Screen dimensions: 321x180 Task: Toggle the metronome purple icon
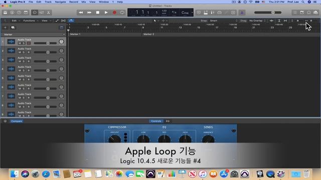click(x=242, y=12)
